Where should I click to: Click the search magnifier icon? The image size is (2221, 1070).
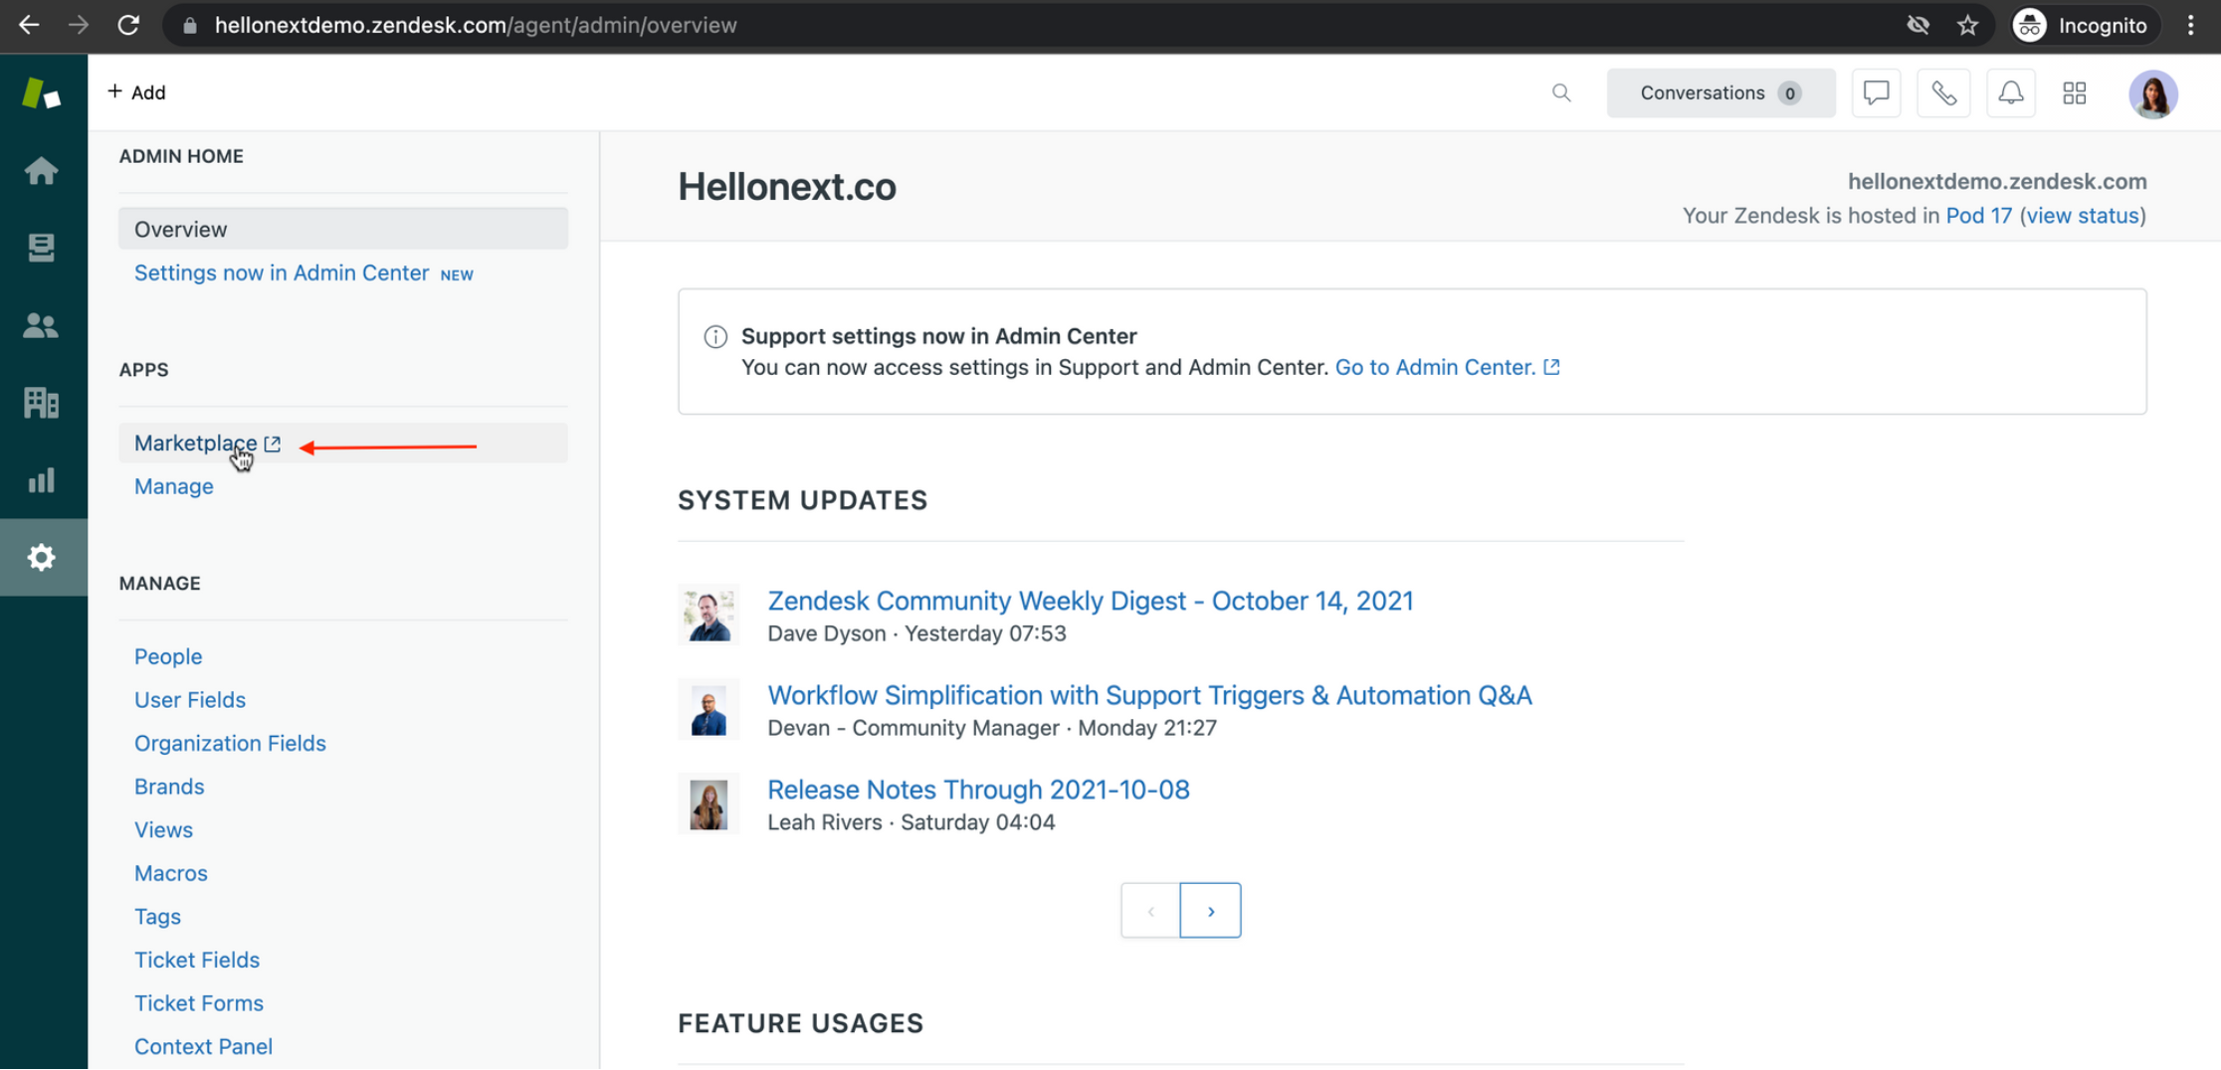click(x=1561, y=93)
